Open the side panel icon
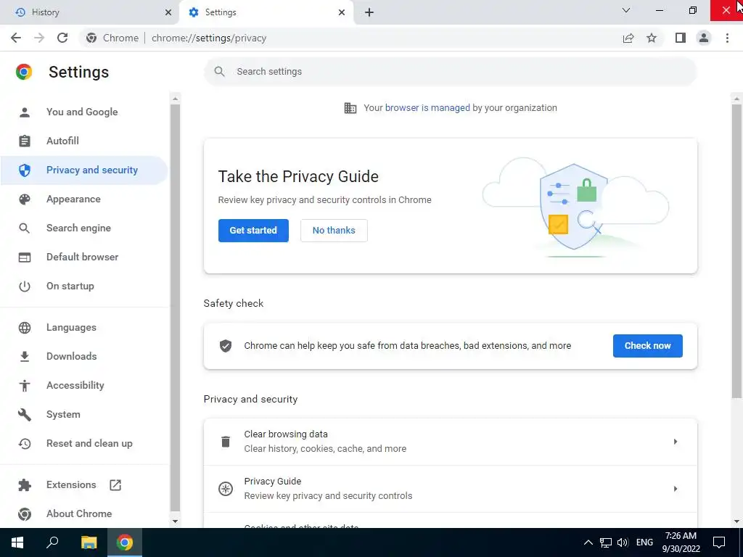Screen dimensions: 743x557 [x=681, y=38]
